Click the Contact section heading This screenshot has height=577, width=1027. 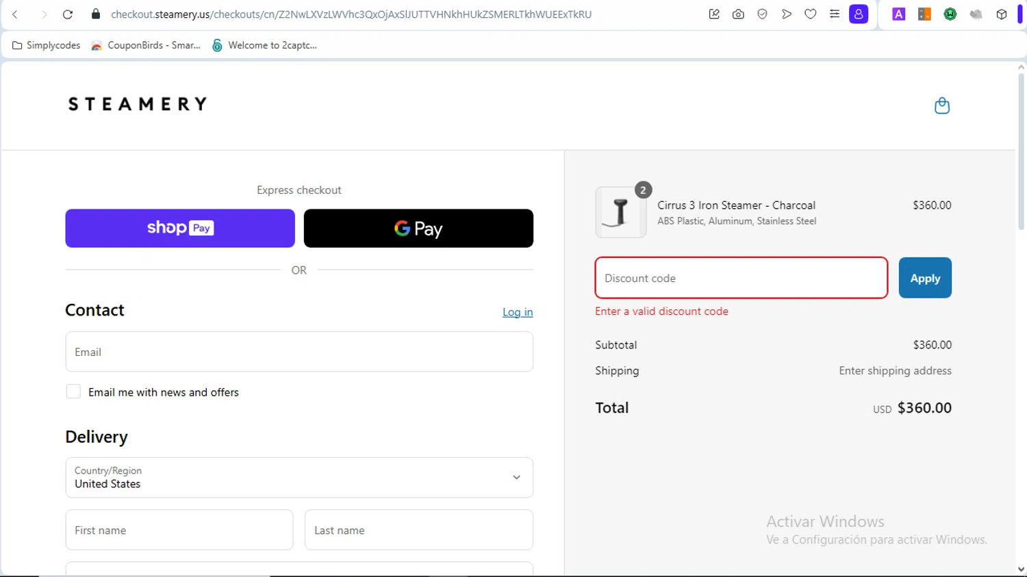pyautogui.click(x=94, y=310)
